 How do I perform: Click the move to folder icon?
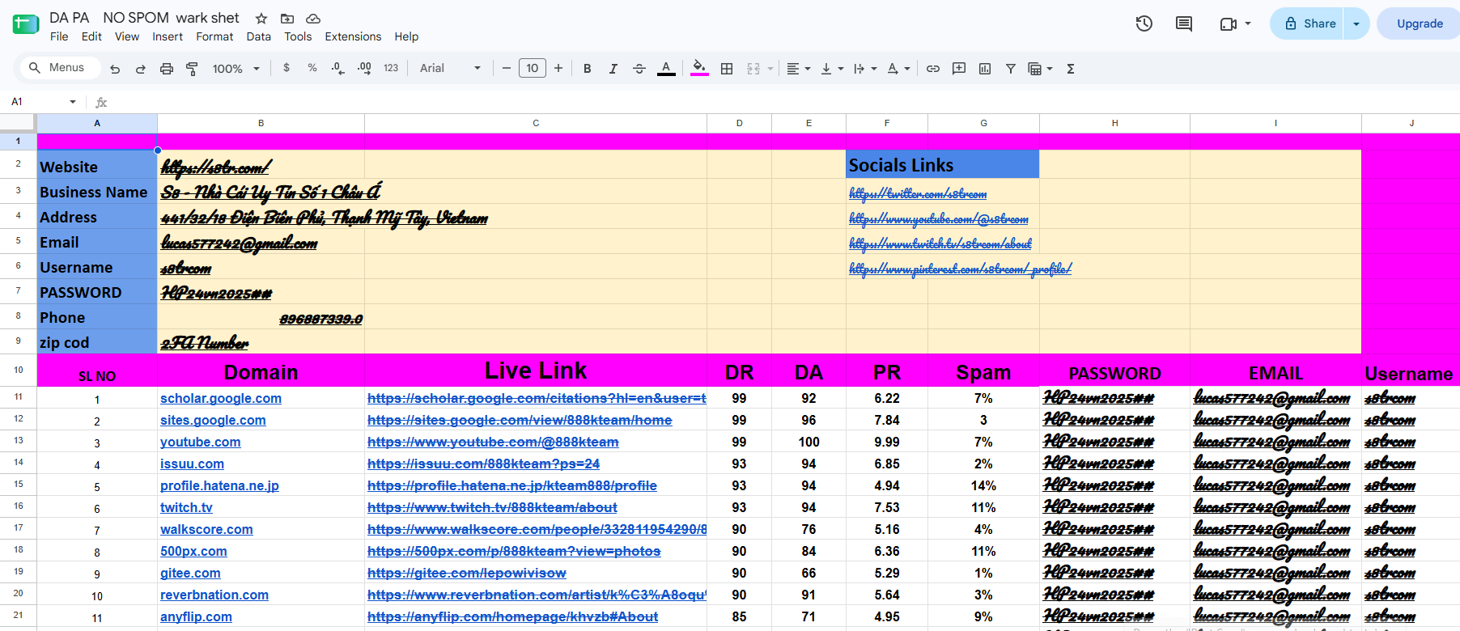tap(287, 19)
